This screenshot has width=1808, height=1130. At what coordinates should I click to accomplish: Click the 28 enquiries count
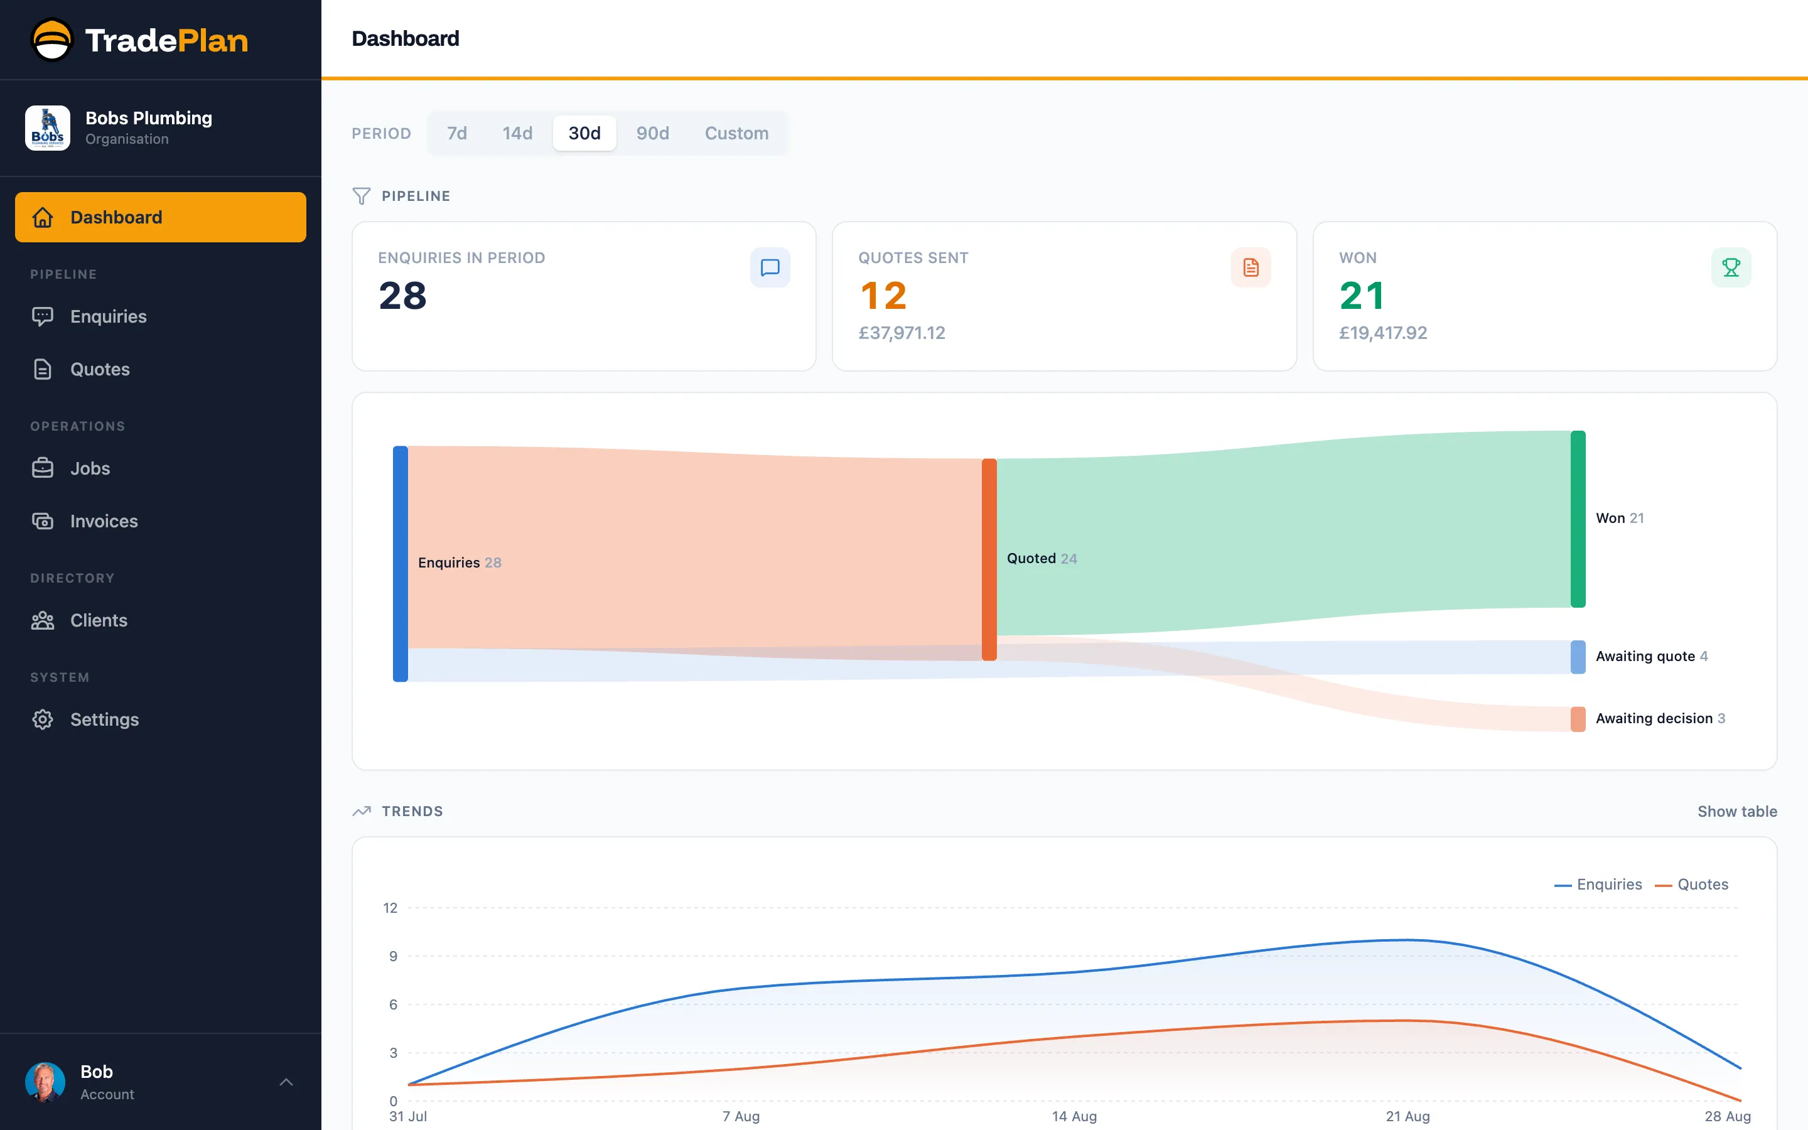(402, 295)
